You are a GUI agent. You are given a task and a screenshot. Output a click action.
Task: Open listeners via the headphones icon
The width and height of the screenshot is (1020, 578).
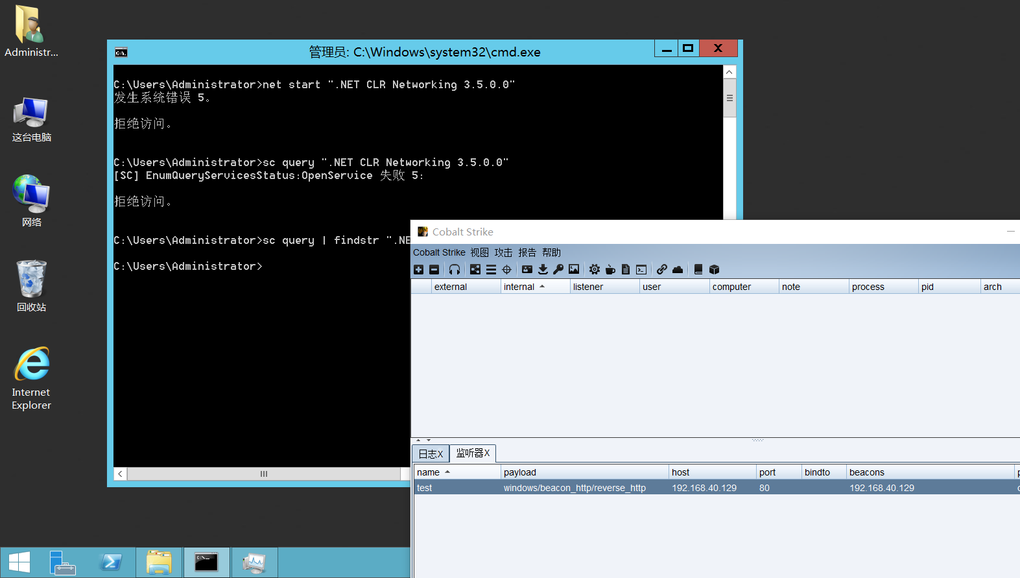point(455,269)
